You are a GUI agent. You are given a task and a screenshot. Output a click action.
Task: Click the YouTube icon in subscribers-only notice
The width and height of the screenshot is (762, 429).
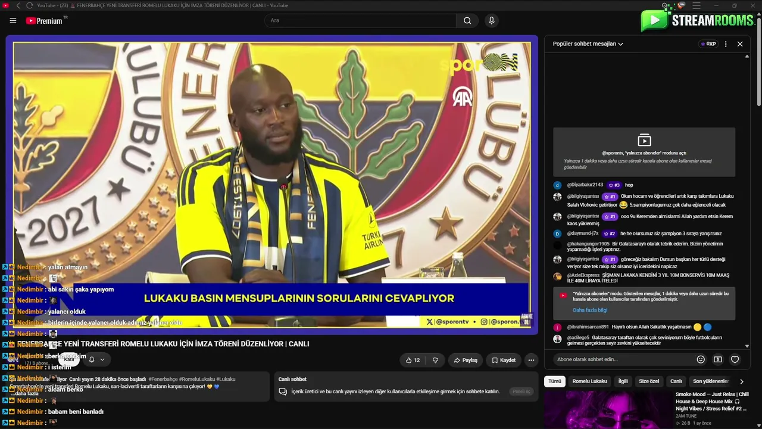pos(563,295)
